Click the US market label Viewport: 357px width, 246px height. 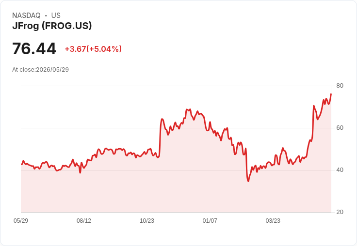click(x=56, y=15)
